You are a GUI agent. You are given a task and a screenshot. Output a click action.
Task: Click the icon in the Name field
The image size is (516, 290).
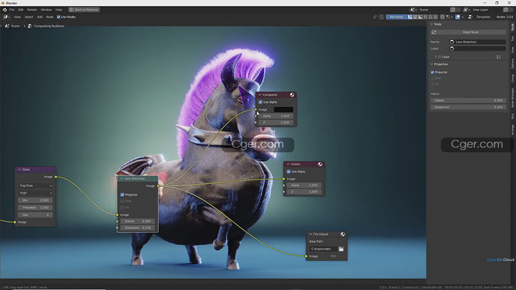click(452, 42)
